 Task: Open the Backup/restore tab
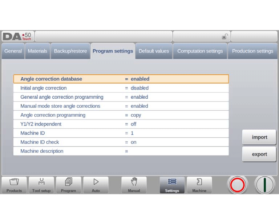[70, 51]
